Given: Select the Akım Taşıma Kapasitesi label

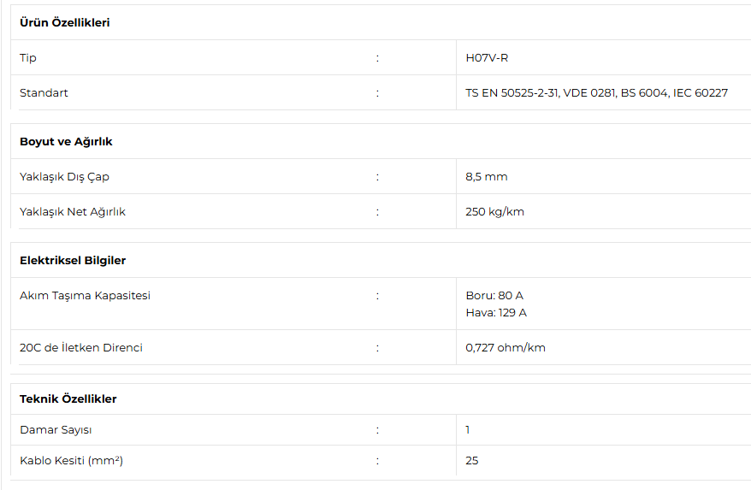Looking at the screenshot, I should (85, 296).
